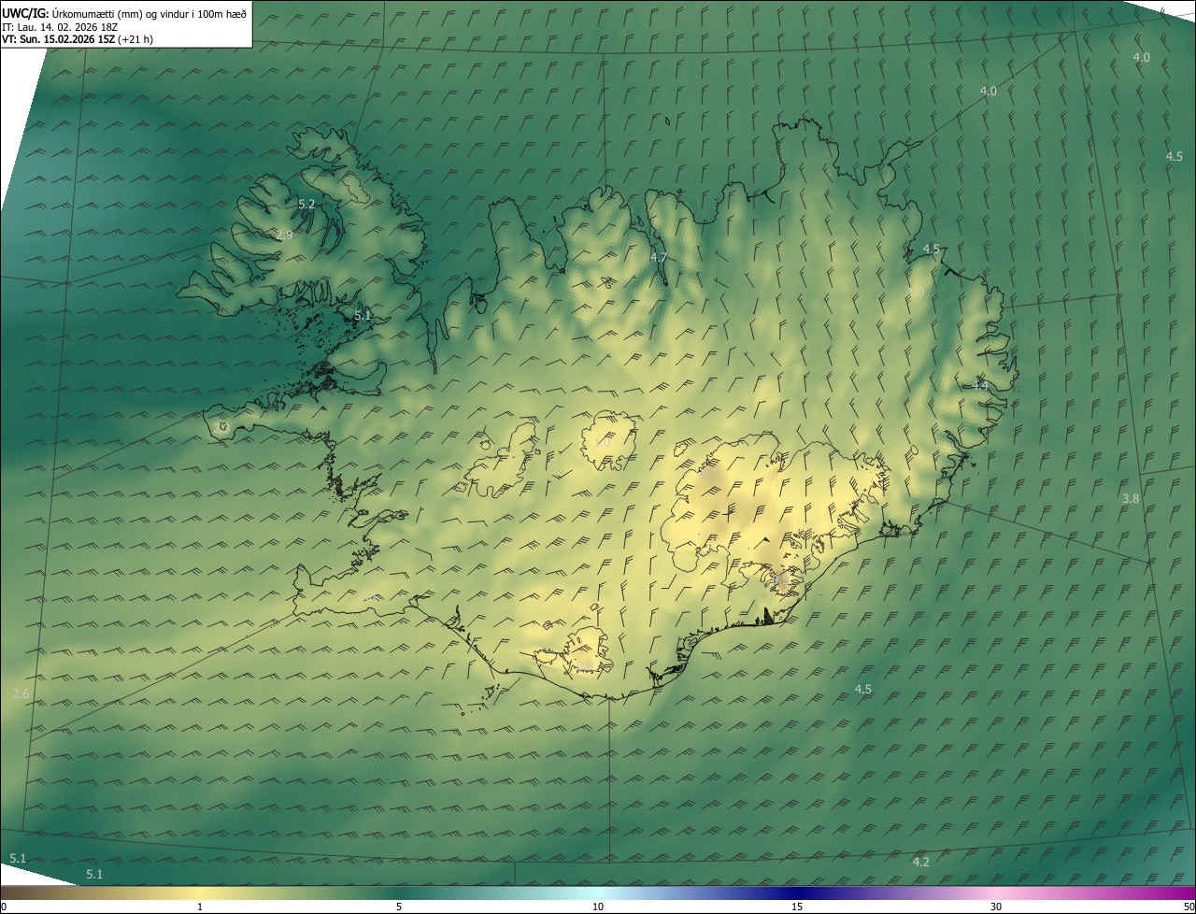Click the "0" tick on the colour scale
The height and width of the screenshot is (914, 1196).
coord(4,907)
